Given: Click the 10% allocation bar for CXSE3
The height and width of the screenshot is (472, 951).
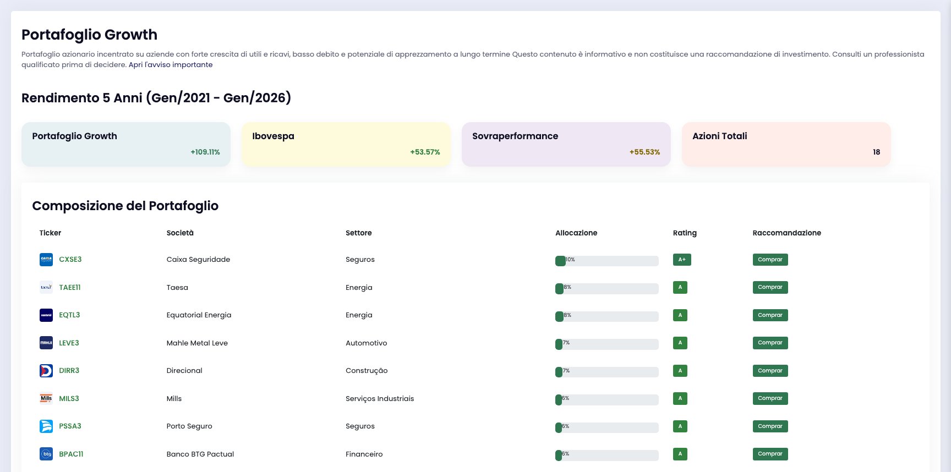Looking at the screenshot, I should [x=606, y=261].
